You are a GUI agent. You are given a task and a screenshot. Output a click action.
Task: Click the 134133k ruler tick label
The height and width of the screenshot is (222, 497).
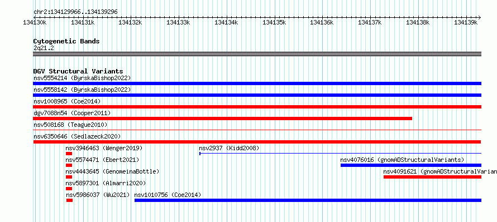click(x=178, y=22)
